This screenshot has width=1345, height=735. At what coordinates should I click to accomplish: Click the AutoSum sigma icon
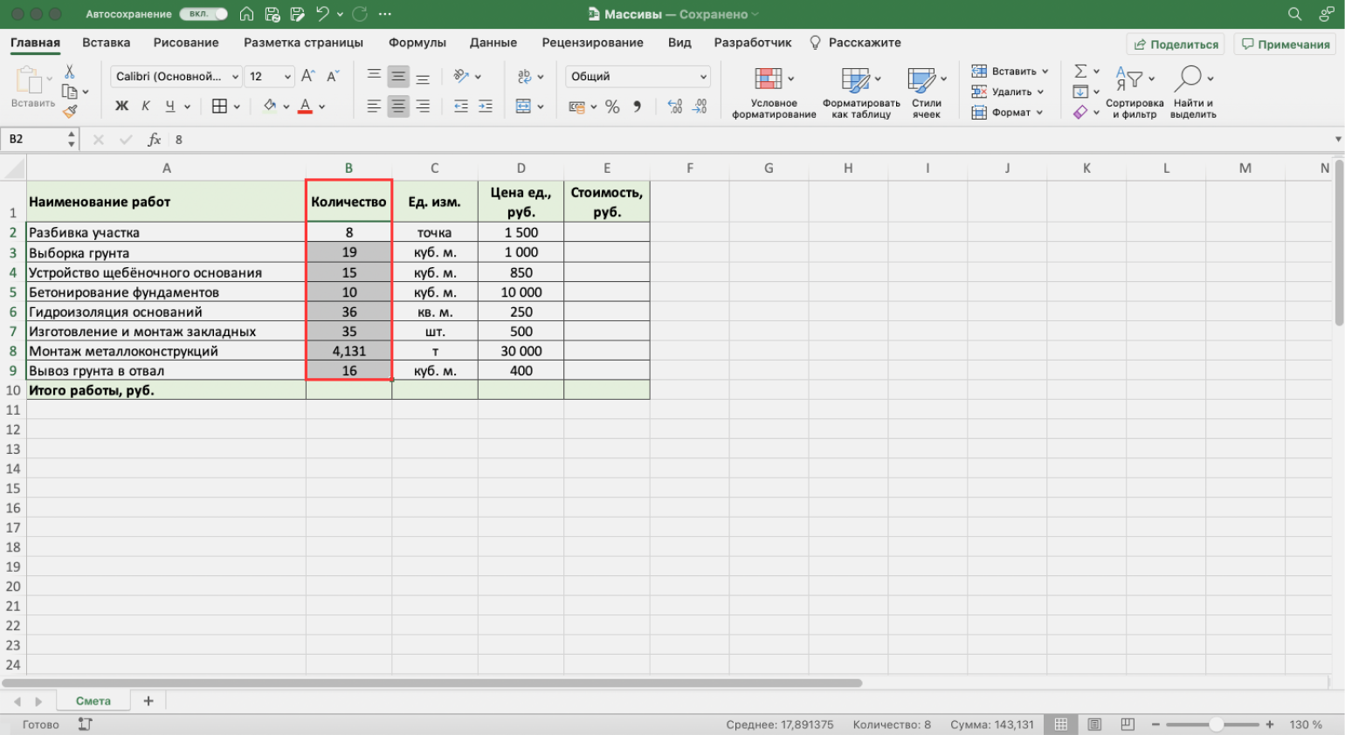[1080, 72]
